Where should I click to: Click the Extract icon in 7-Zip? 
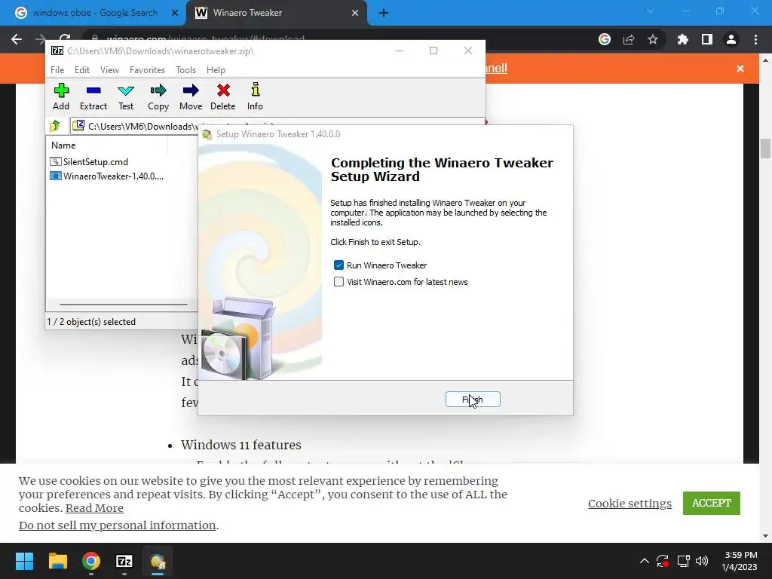[93, 96]
